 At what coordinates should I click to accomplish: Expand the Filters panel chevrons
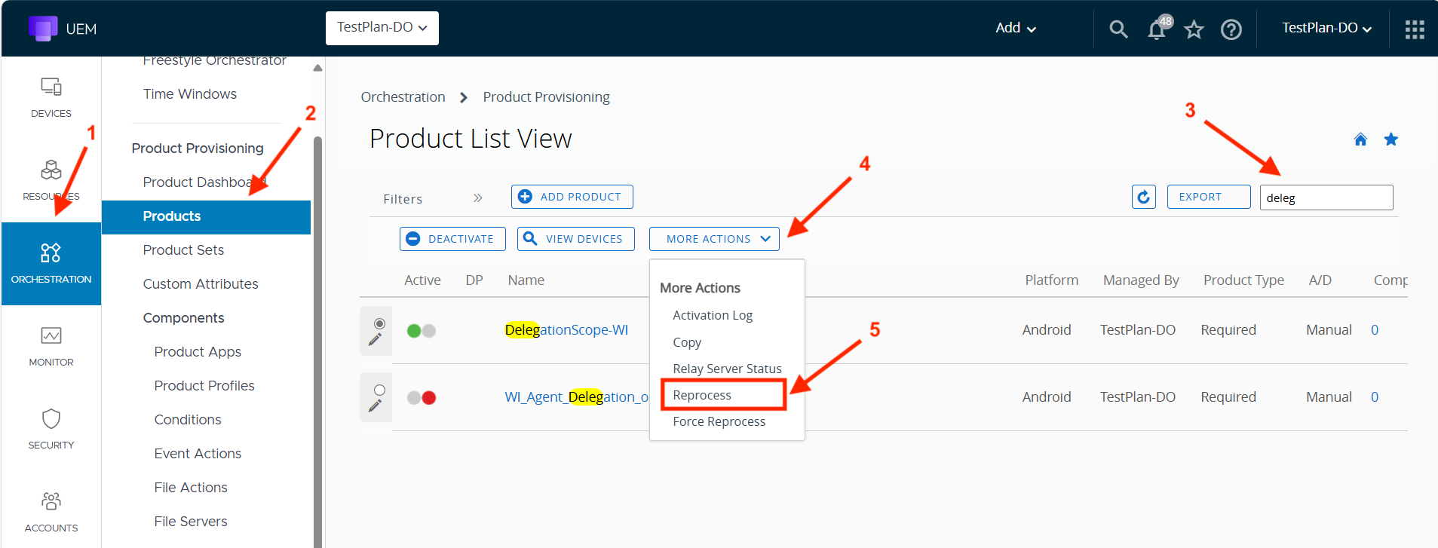tap(477, 198)
